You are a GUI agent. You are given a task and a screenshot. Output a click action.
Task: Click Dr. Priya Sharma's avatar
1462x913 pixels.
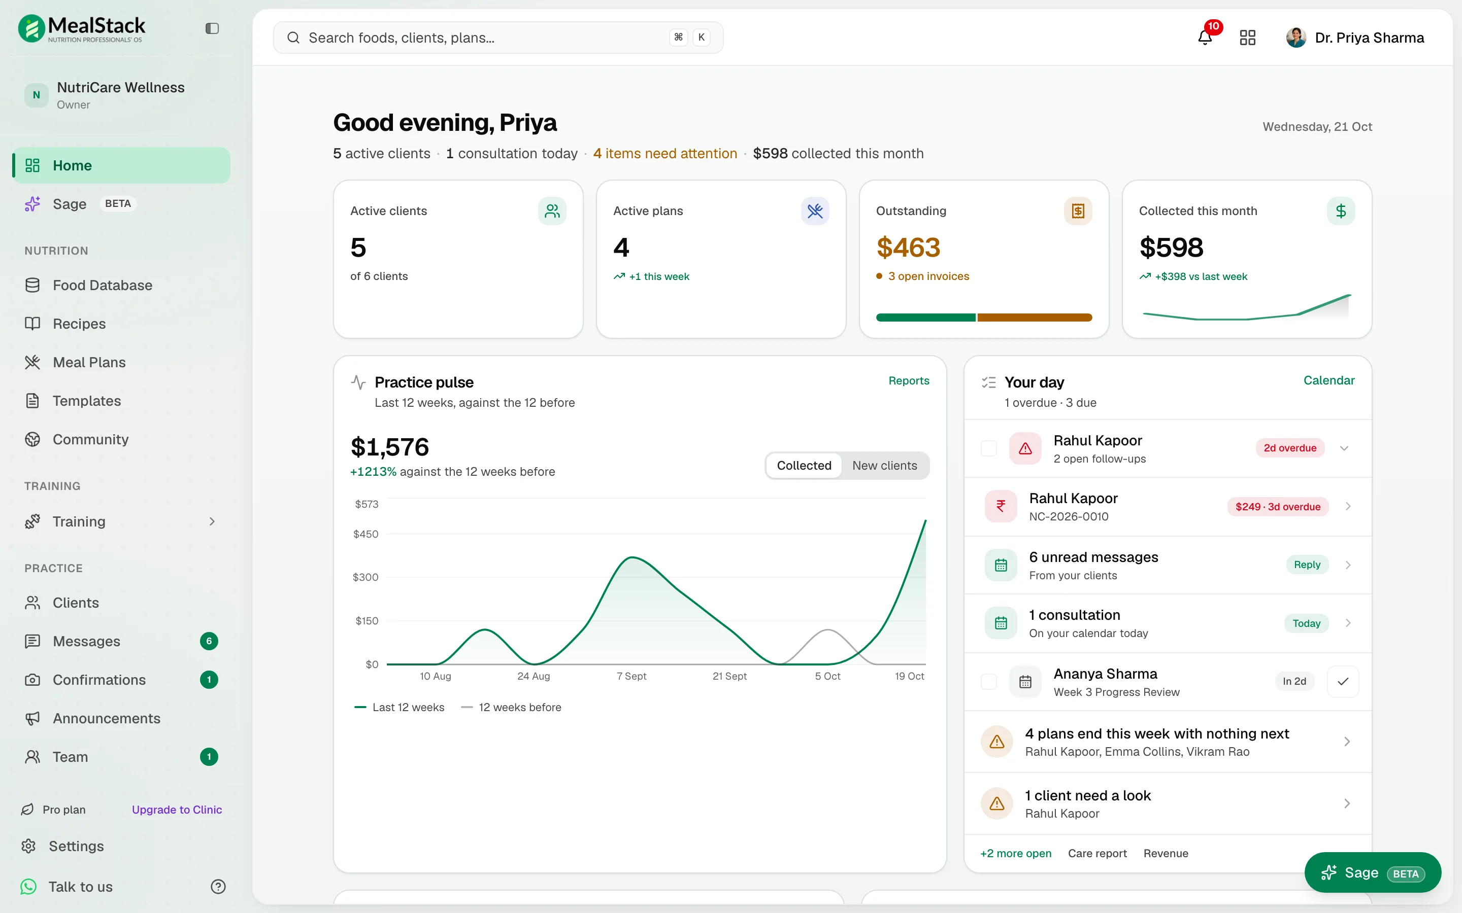[1296, 38]
